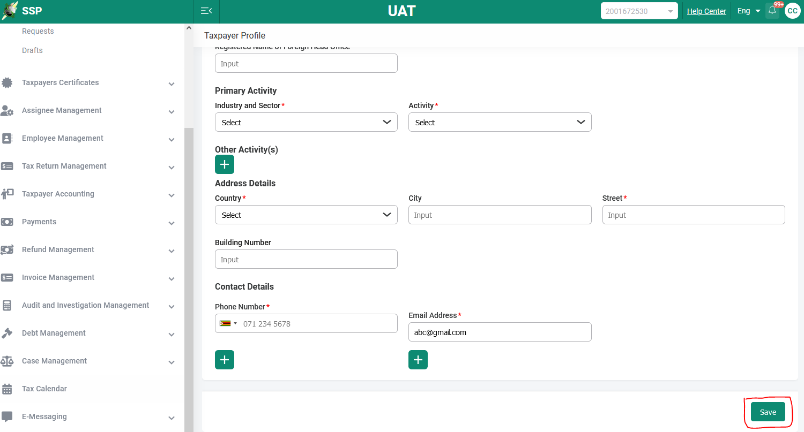Open the Industry and Sector dropdown
This screenshot has width=804, height=432.
pos(306,123)
